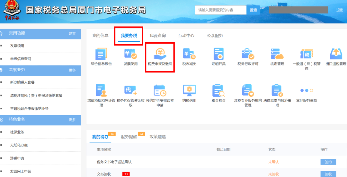Click 更多 in 套餐业务 header
The height and width of the screenshot is (177, 347).
72,70
